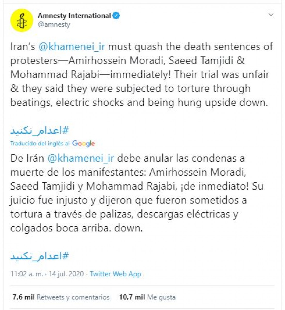Click the 'Retweets y comentarios' label

click(73, 297)
